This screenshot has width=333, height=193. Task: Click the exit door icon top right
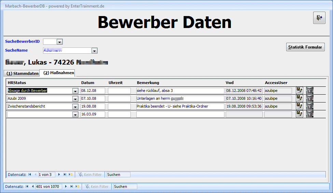pyautogui.click(x=319, y=18)
